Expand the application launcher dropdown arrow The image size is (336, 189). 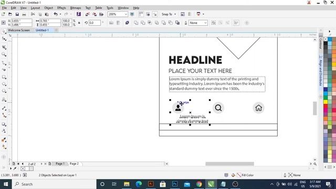pyautogui.click(x=203, y=14)
